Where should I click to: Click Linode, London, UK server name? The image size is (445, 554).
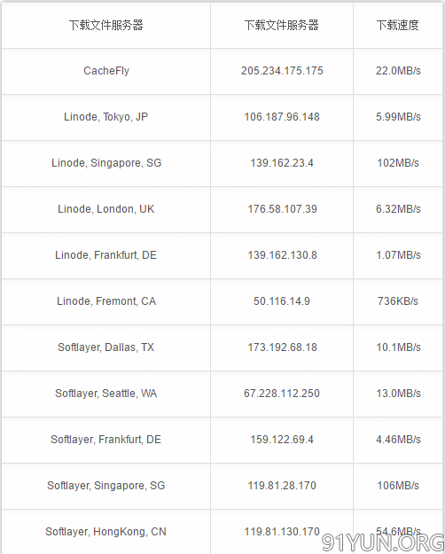pos(106,209)
